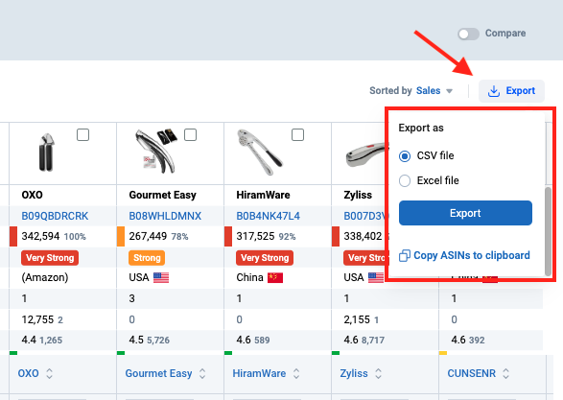
Task: Click the red strength bar beside 342,594
Action: tap(13, 236)
